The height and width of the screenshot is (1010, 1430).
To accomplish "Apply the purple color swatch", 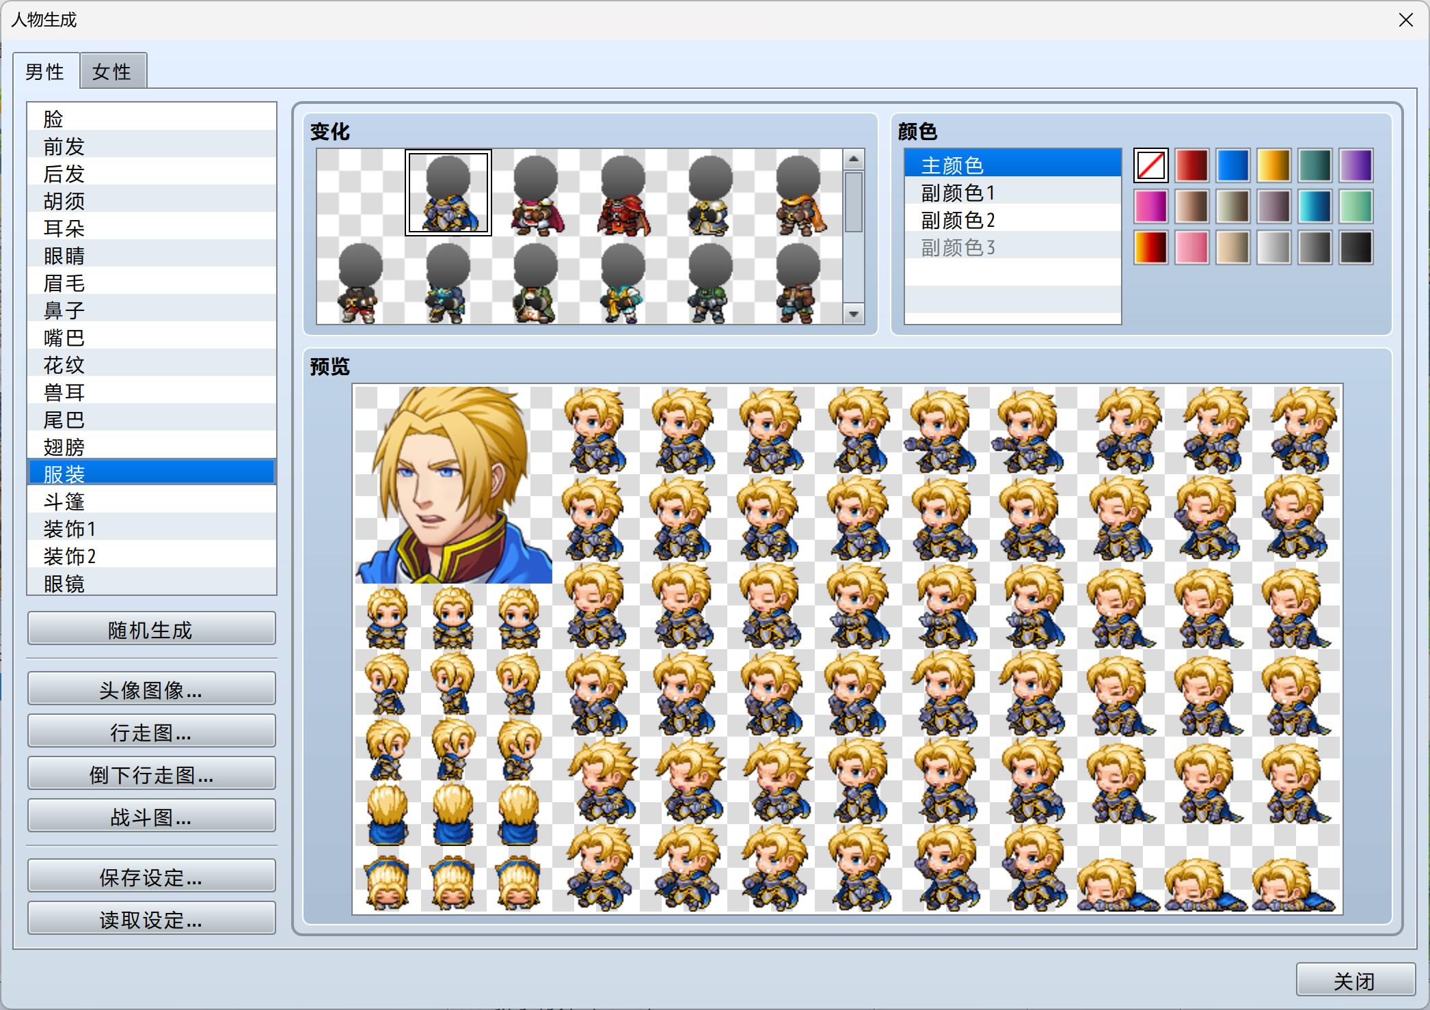I will point(1356,165).
